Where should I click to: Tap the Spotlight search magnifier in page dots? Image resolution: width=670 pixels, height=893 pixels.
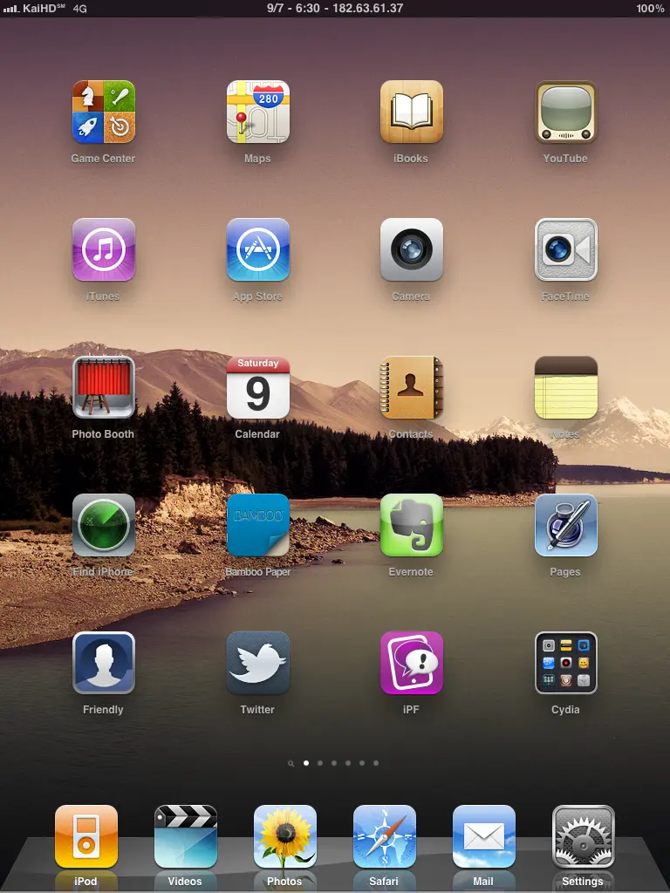pos(291,763)
